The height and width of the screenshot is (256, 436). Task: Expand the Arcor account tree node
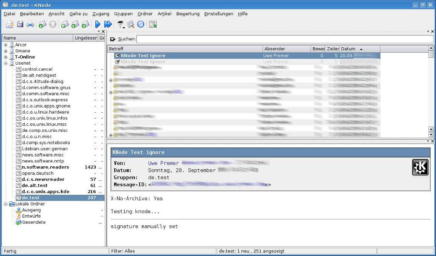click(x=6, y=45)
